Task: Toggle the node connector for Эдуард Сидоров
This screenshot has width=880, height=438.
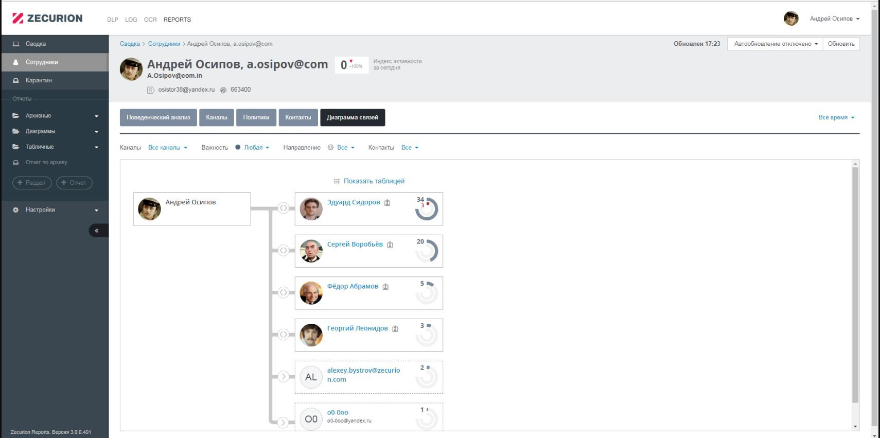Action: (x=283, y=208)
